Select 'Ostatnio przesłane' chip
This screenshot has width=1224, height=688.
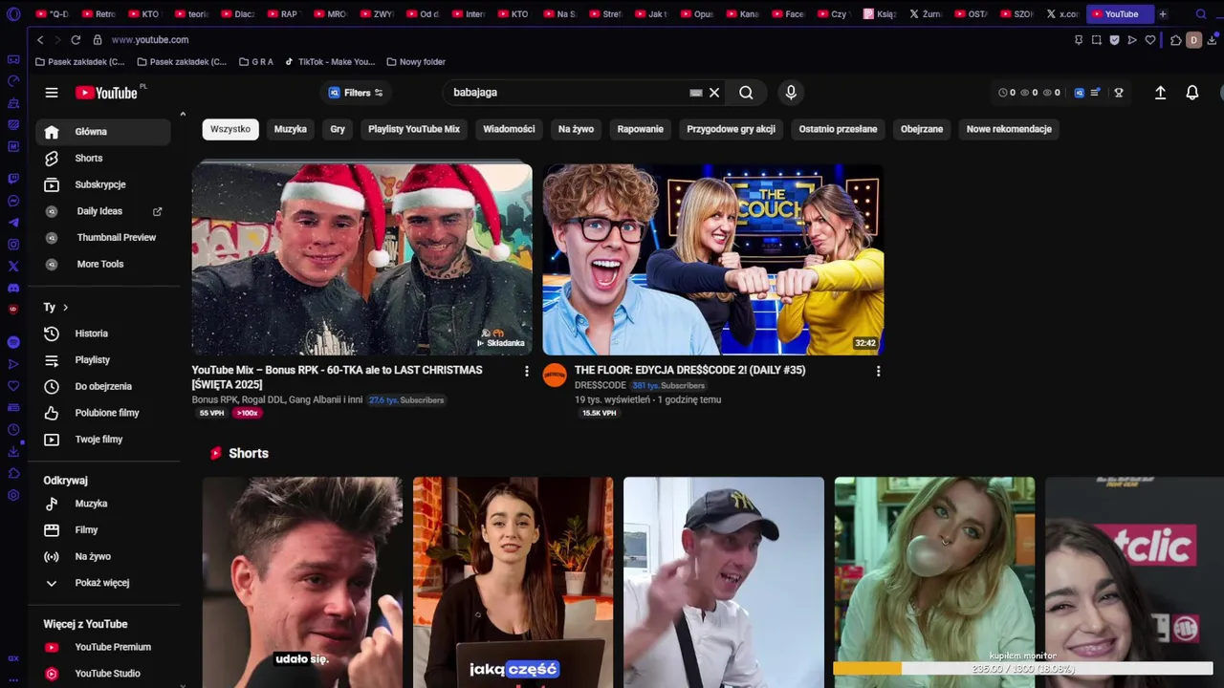838,129
